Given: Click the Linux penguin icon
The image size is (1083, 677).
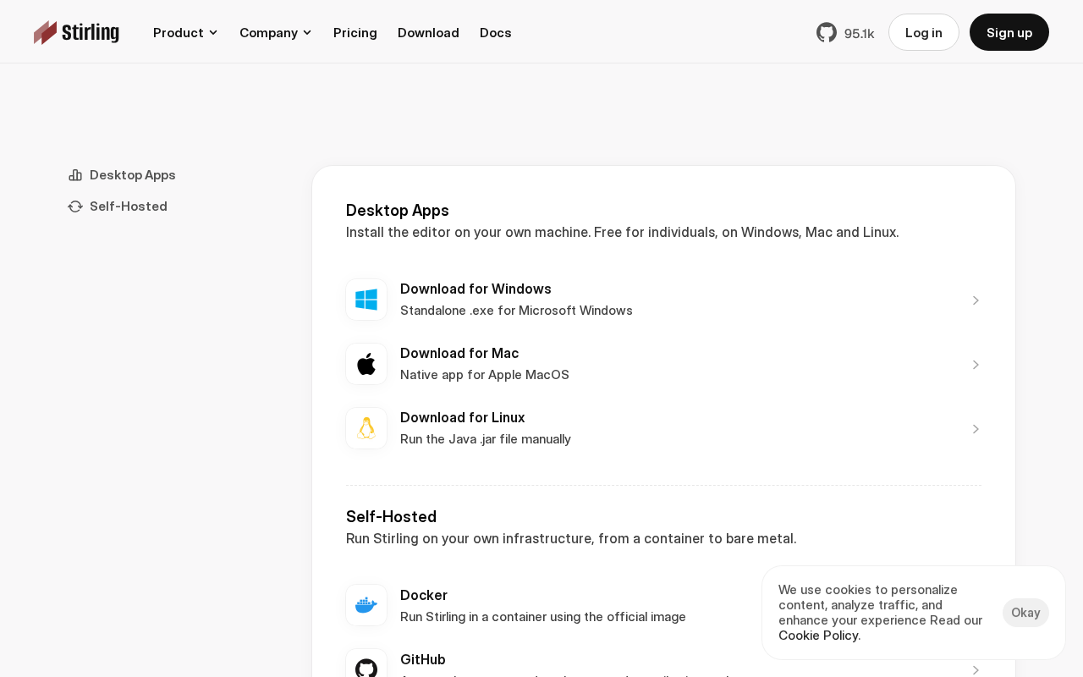Looking at the screenshot, I should point(366,428).
